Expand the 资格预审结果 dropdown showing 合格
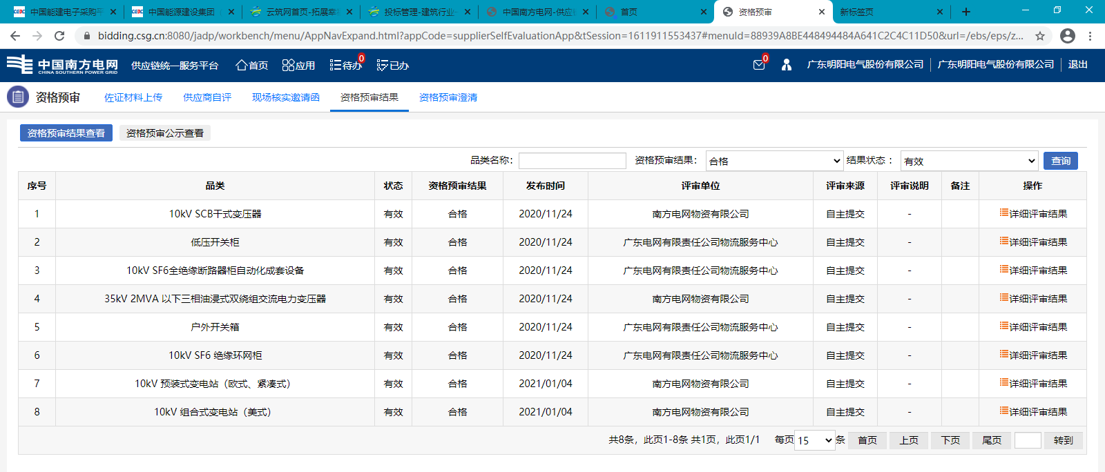This screenshot has height=472, width=1105. (774, 161)
